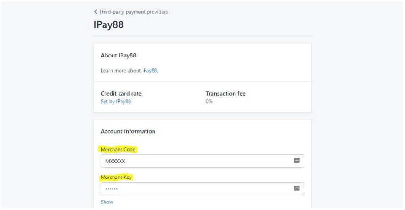This screenshot has height=210, width=405.
Task: Click the Credit card rate heading
Action: click(121, 94)
